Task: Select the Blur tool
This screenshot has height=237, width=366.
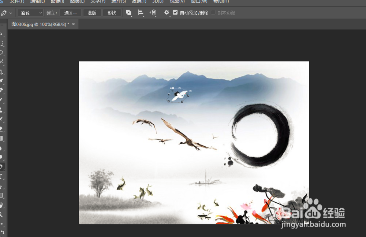Action: tap(1, 148)
